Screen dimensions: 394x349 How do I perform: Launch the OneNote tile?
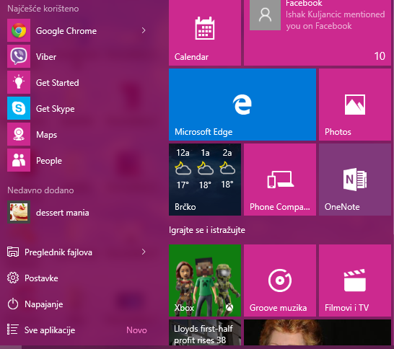pos(355,180)
